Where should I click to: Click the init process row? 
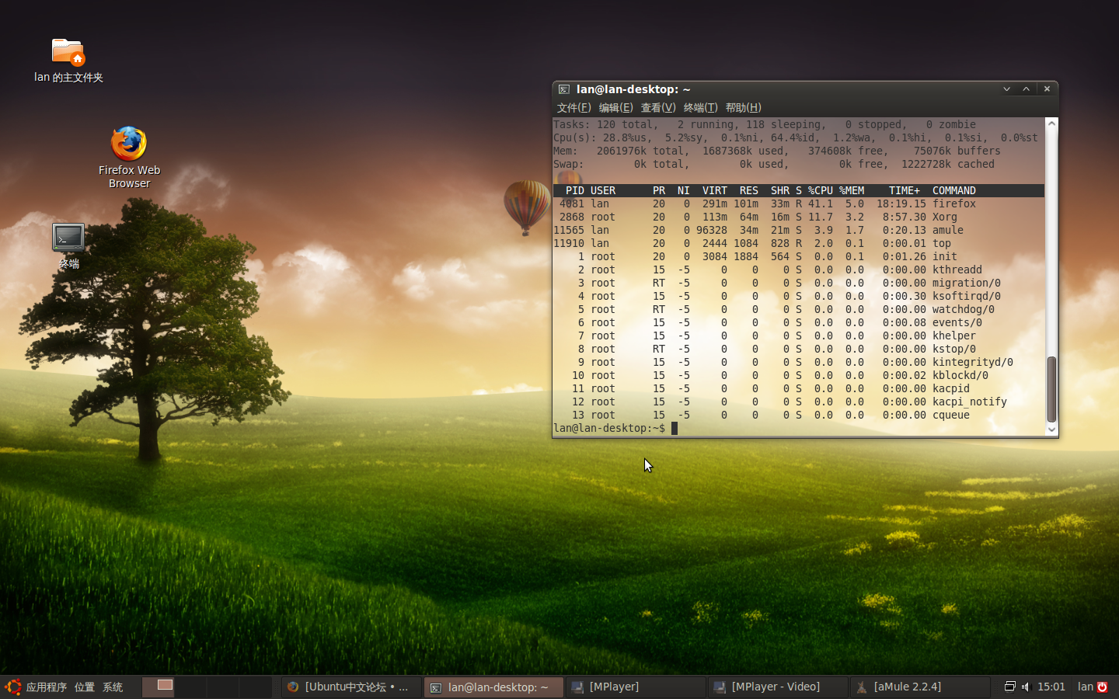pyautogui.click(x=798, y=256)
